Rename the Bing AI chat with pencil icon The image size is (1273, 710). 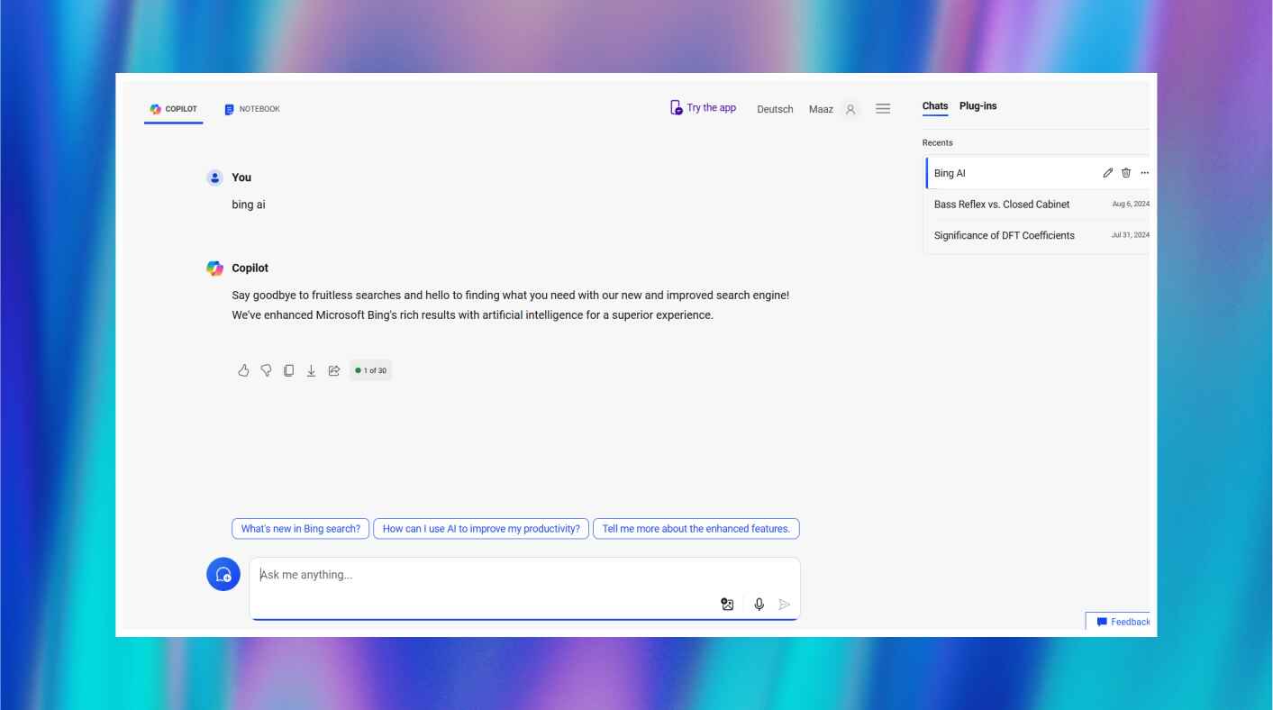pyautogui.click(x=1108, y=173)
